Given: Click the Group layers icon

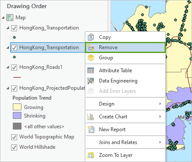Looking at the screenshot, I should [91, 58].
